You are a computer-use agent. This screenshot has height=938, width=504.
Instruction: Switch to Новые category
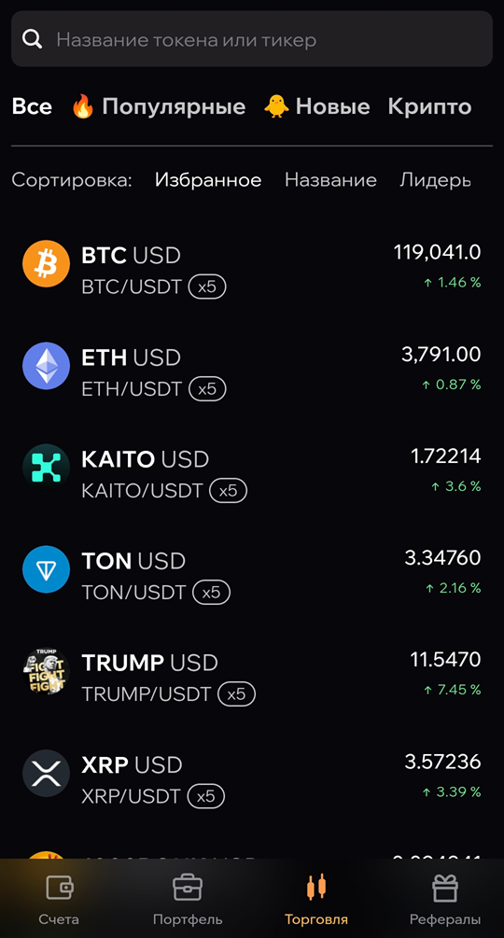pyautogui.click(x=317, y=106)
